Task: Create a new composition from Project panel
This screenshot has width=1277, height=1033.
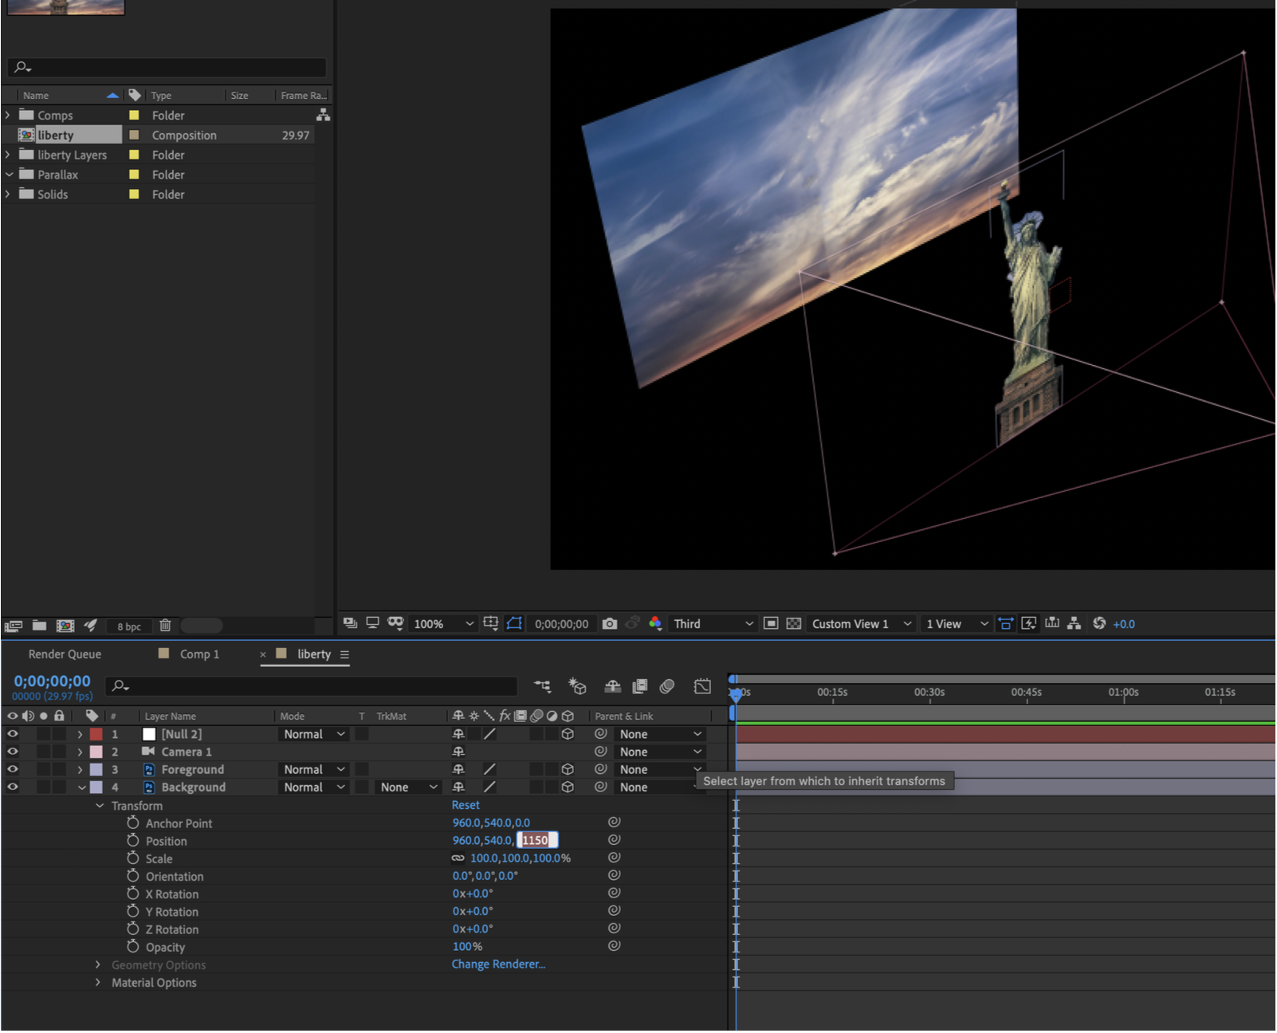Action: point(65,626)
